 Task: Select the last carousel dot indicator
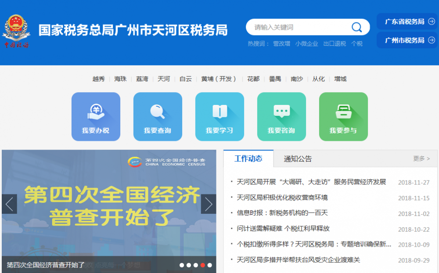209,265
